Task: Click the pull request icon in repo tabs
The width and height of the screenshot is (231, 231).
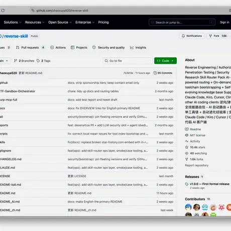Action: click(x=18, y=48)
